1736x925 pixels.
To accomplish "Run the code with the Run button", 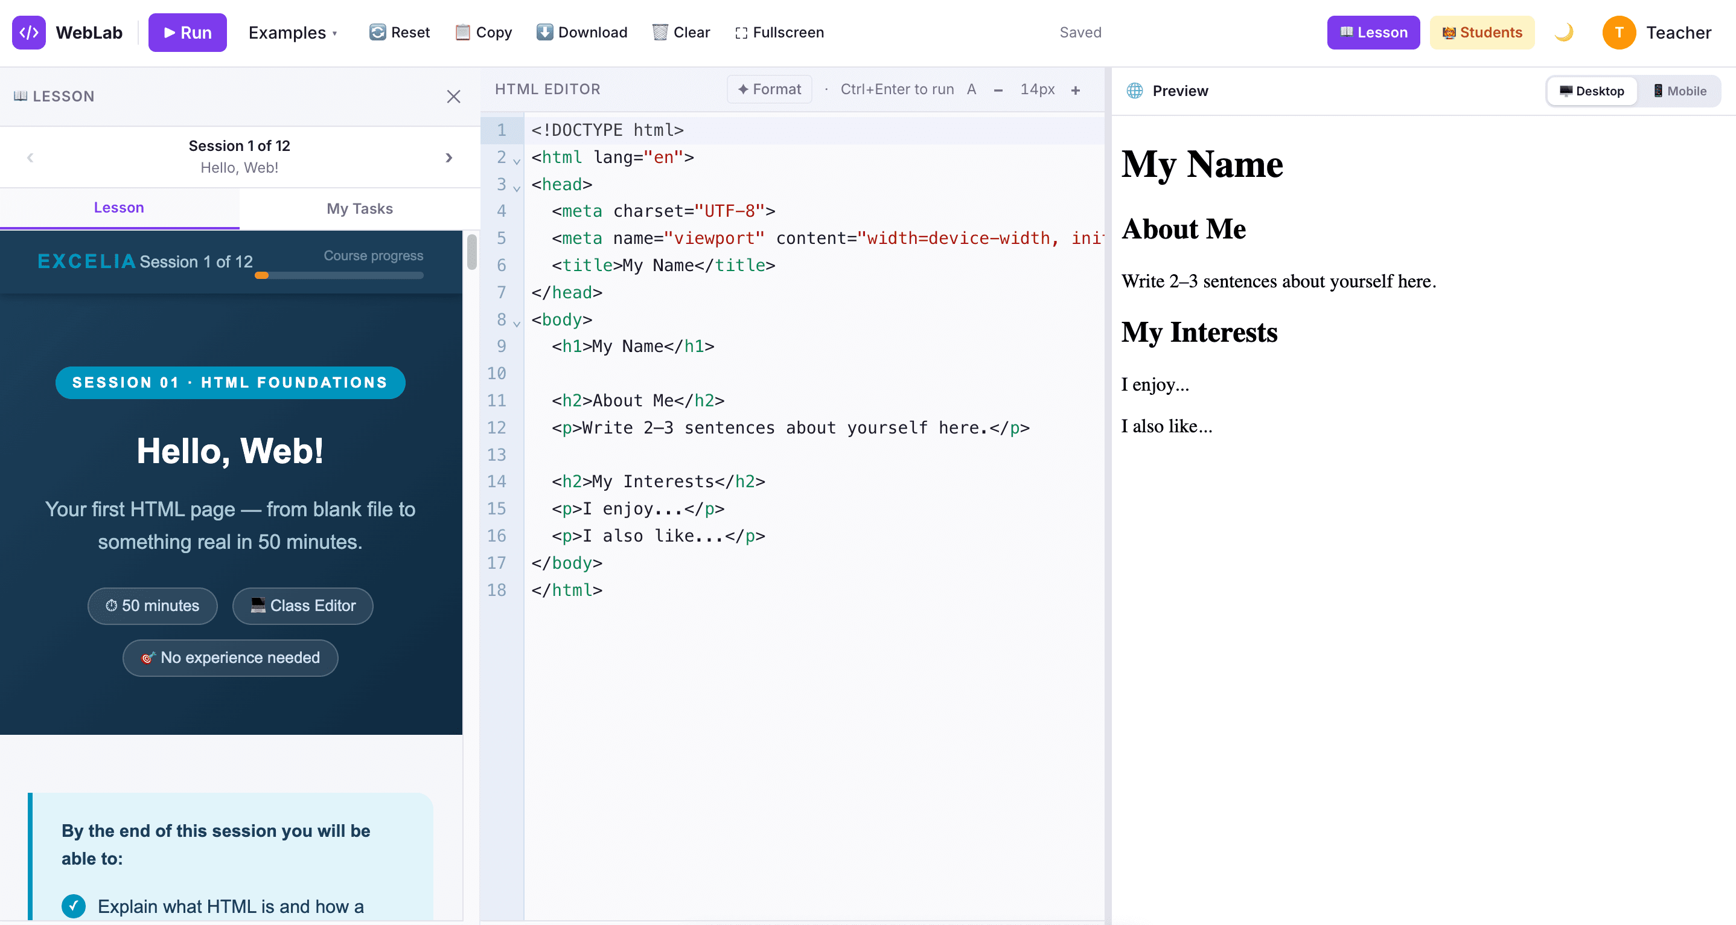I will tap(187, 33).
